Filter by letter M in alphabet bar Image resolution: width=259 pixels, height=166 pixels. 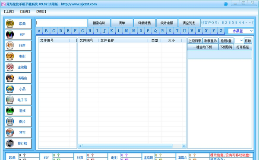[126, 31]
